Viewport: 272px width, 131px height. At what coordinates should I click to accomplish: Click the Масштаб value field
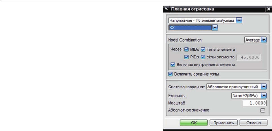point(254,103)
